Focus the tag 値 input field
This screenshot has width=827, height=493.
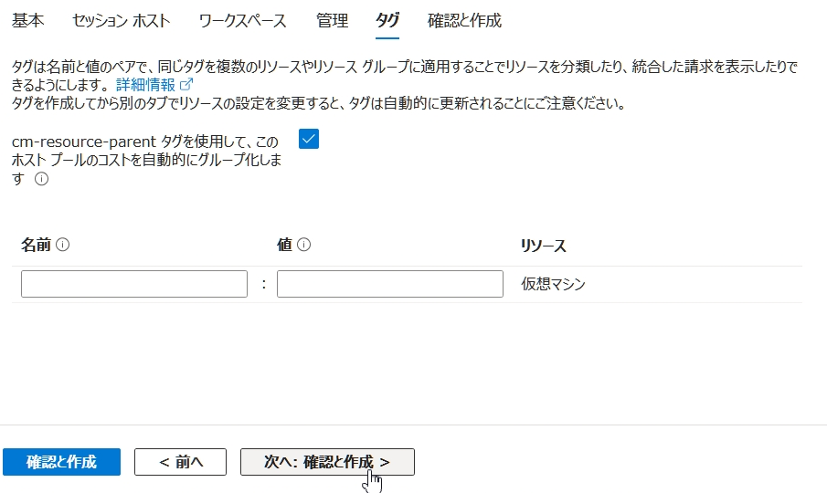point(389,284)
